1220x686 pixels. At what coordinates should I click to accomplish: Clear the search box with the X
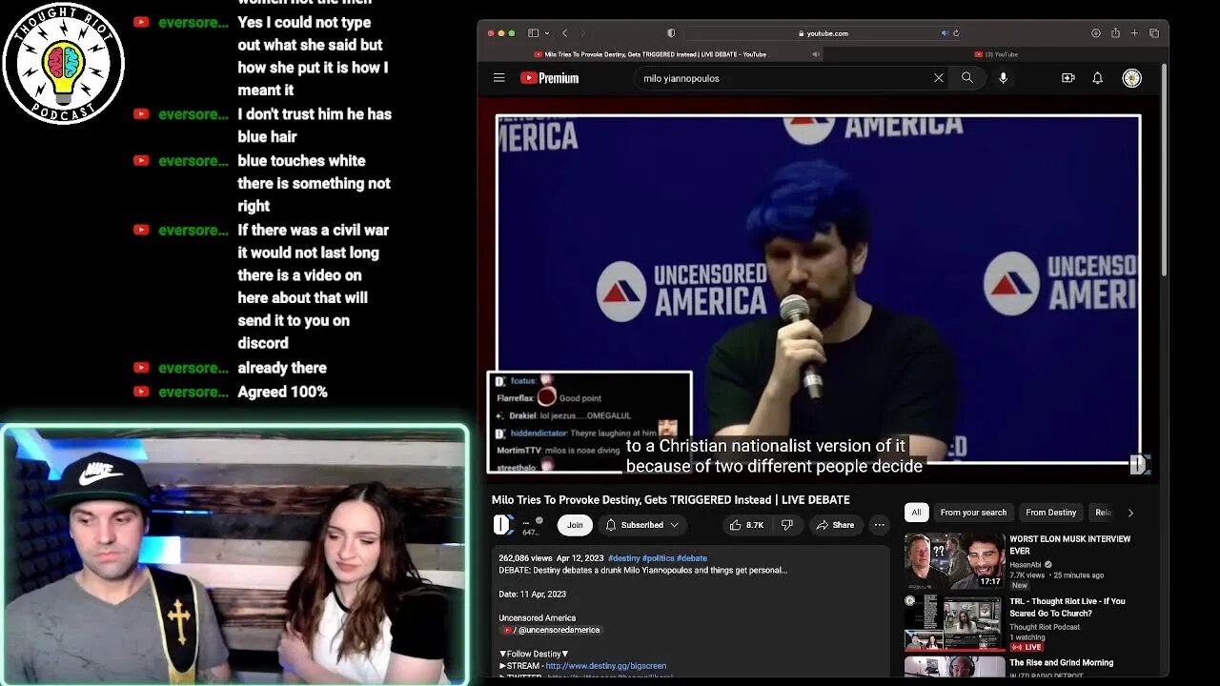(x=938, y=78)
